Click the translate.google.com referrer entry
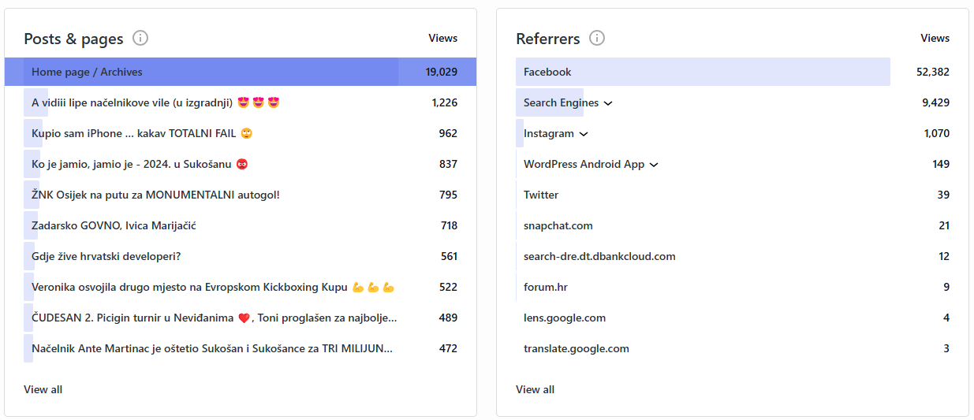The height and width of the screenshot is (420, 974). [x=576, y=348]
